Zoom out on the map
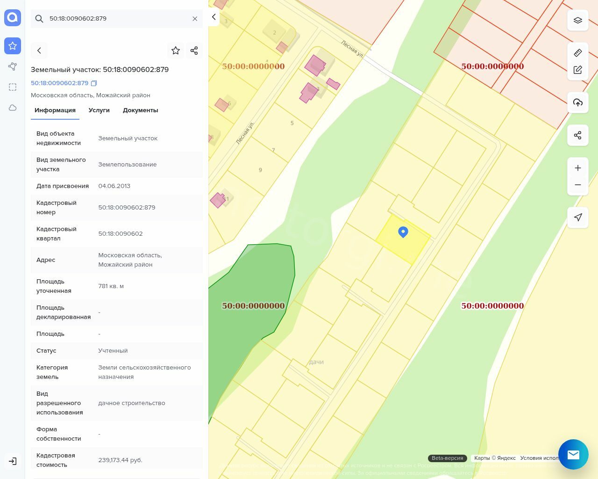 pyautogui.click(x=578, y=185)
